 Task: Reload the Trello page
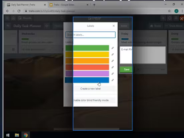tap(19, 11)
